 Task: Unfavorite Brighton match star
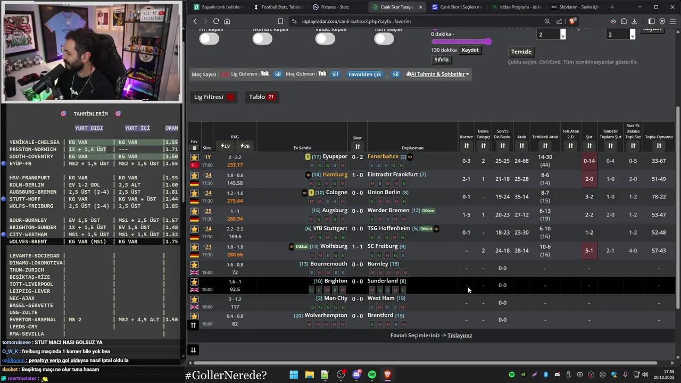(194, 282)
